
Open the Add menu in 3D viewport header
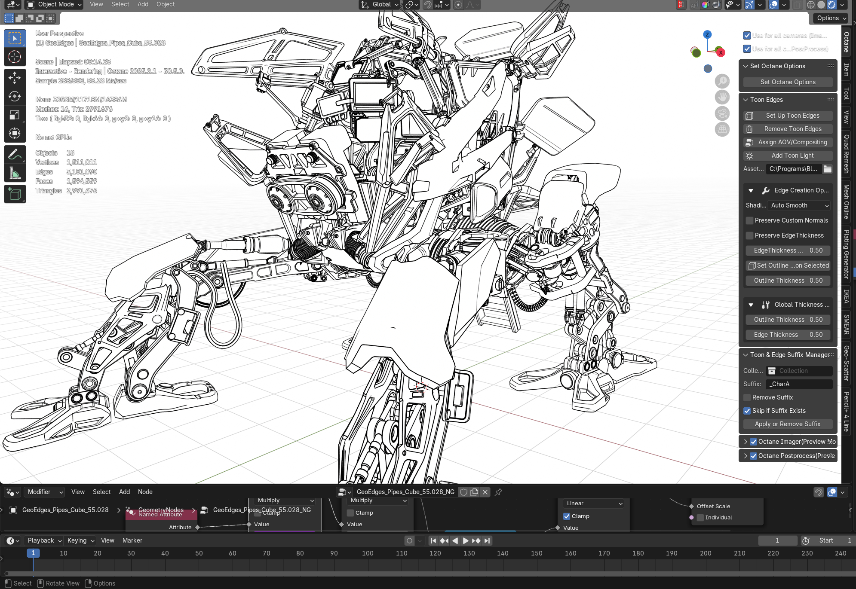click(x=143, y=5)
